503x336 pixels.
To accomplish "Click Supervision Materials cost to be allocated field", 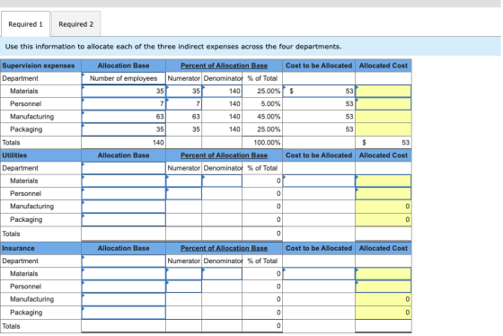I will point(319,91).
